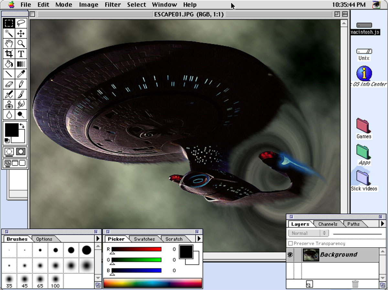Enable Preserve Transparency checkbox
The height and width of the screenshot is (290, 388).
click(290, 243)
